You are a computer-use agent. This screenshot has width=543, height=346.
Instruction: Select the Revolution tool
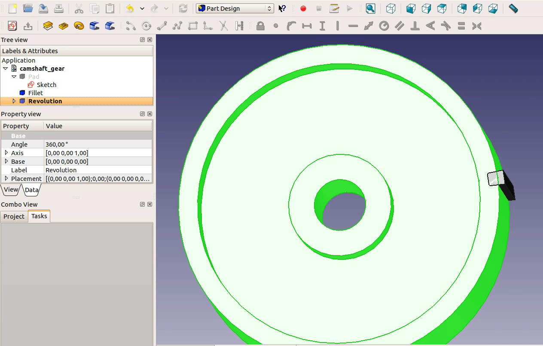tap(79, 26)
